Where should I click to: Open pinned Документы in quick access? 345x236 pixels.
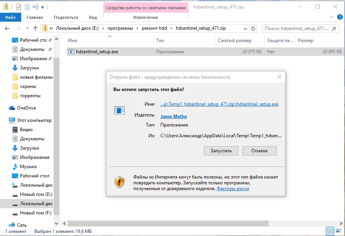tap(32, 49)
